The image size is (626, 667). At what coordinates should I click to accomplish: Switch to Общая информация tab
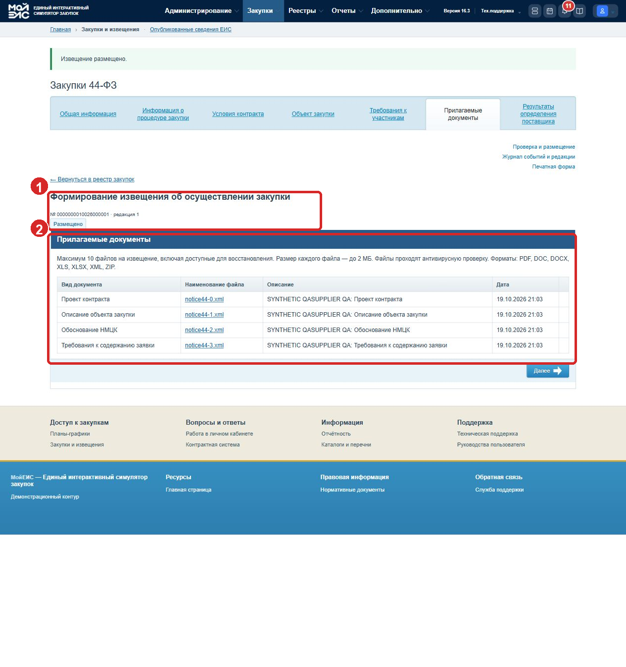pos(88,114)
